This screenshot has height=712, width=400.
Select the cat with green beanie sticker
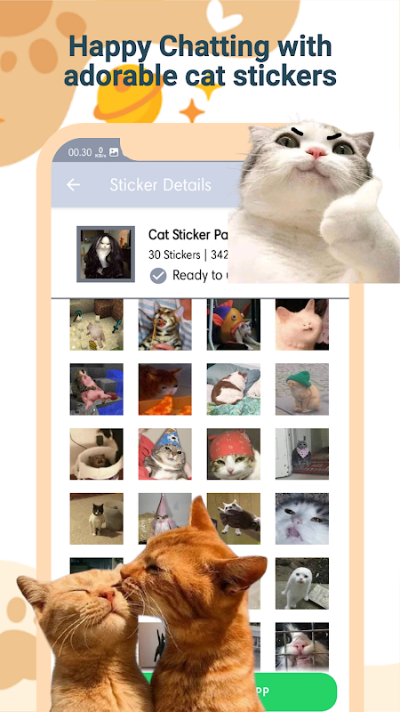point(302,389)
